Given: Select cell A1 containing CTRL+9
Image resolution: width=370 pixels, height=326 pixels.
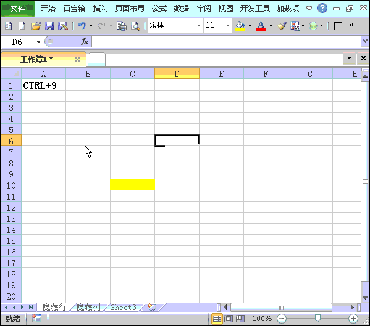Looking at the screenshot, I should pyautogui.click(x=43, y=85).
